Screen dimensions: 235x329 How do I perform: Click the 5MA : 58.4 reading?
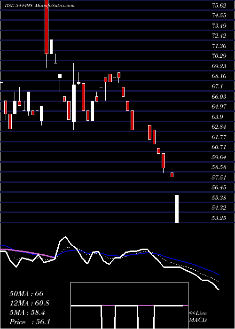pyautogui.click(x=27, y=313)
